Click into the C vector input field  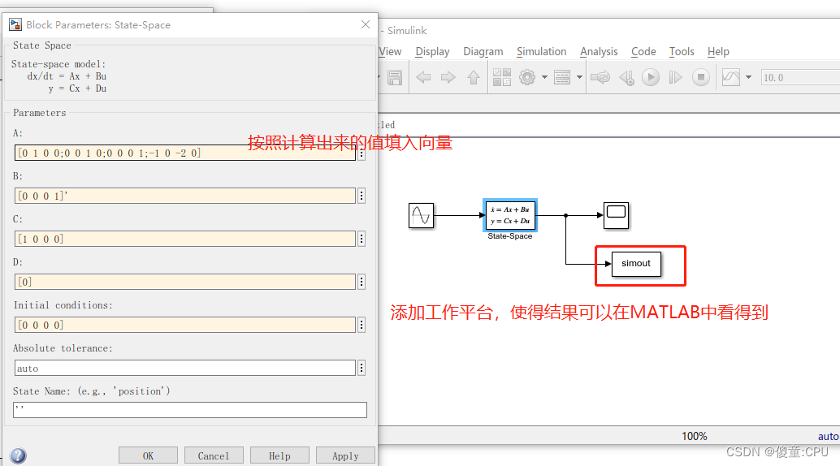185,239
